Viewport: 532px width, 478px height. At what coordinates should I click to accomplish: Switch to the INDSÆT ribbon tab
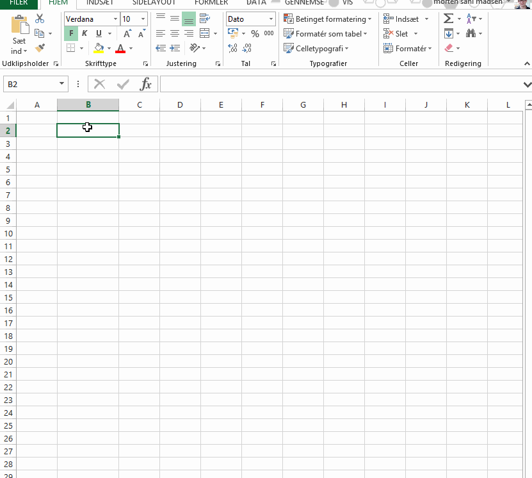click(x=100, y=3)
